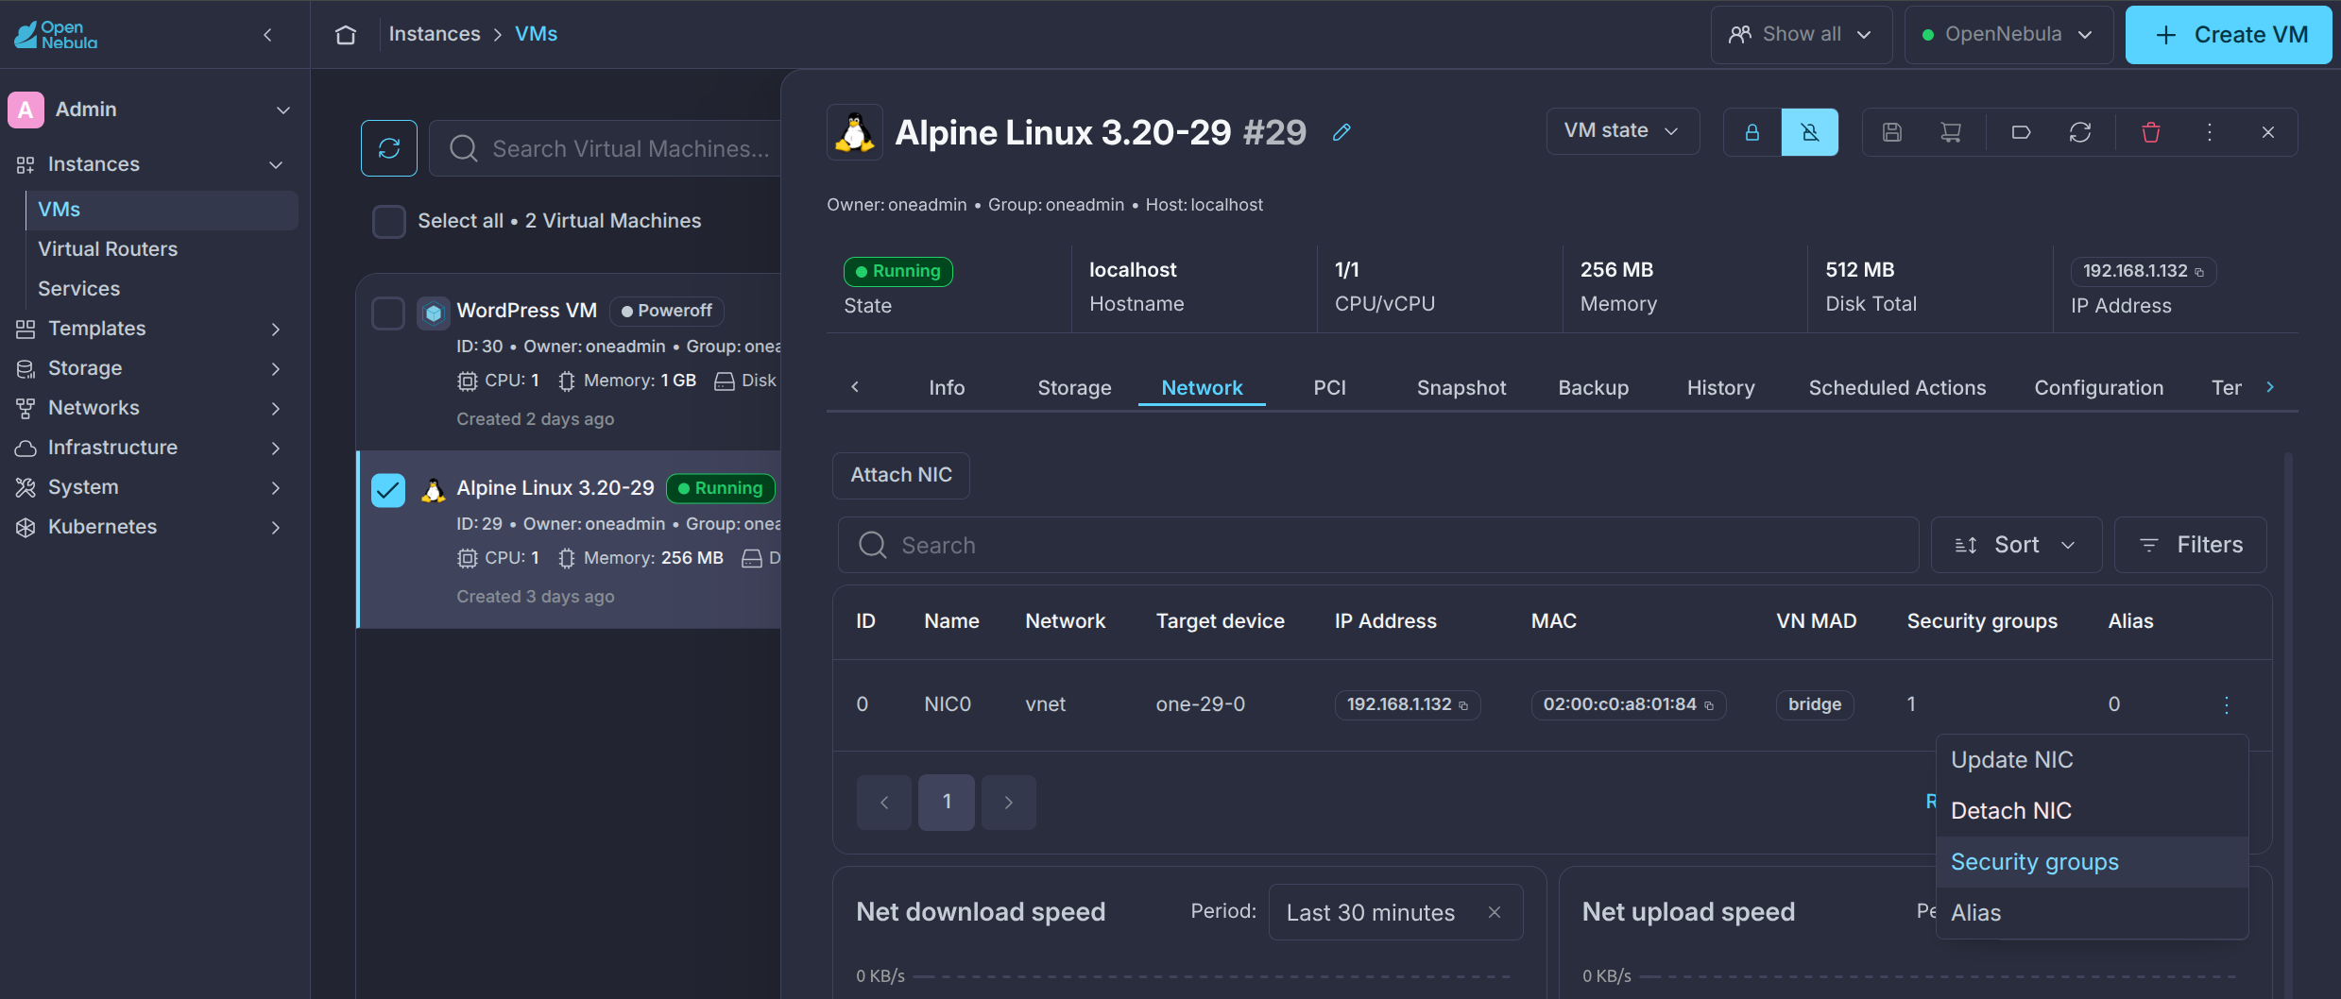
Task: Open the Configuration tab
Action: click(2099, 388)
